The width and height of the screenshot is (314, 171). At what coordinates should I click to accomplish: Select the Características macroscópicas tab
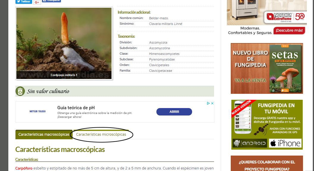[44, 134]
